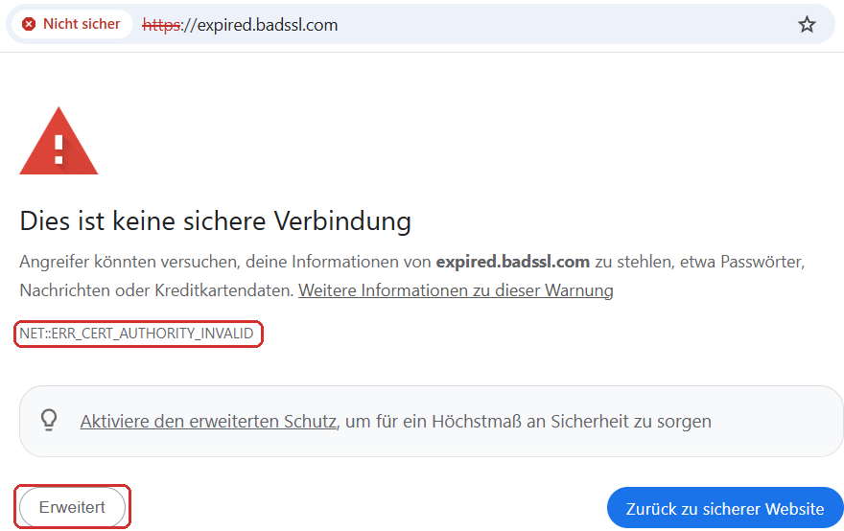This screenshot has height=531, width=844.
Task: Focus the URL expired.badssl.com in address bar
Action: 240,25
